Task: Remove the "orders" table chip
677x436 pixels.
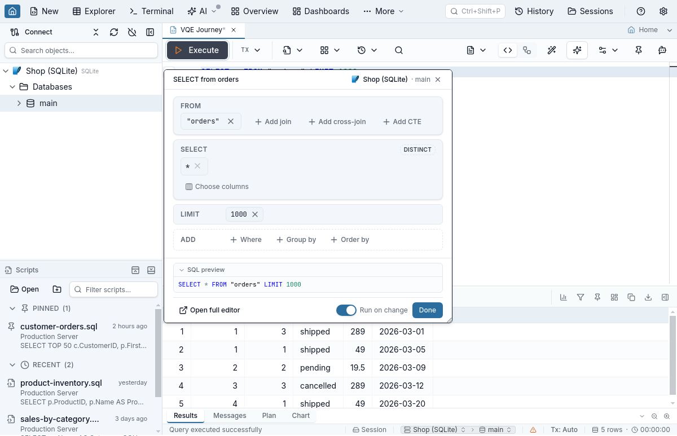Action: (231, 121)
